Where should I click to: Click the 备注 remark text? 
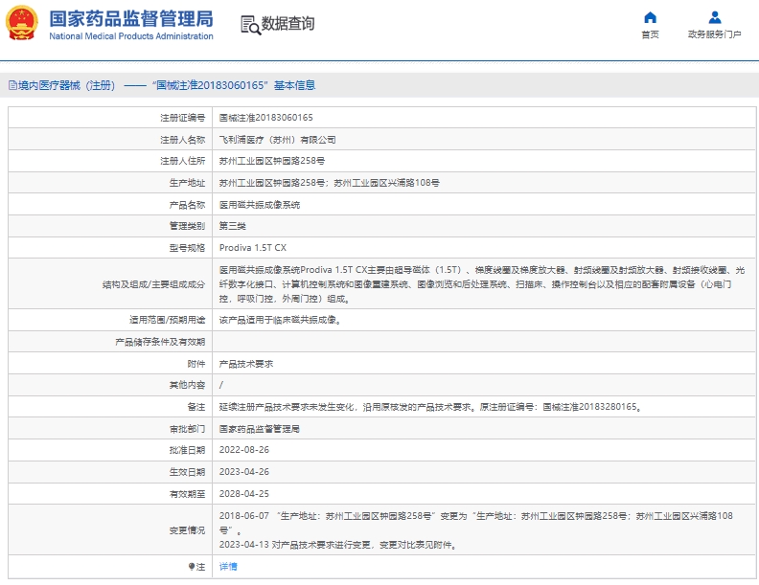tap(430, 407)
